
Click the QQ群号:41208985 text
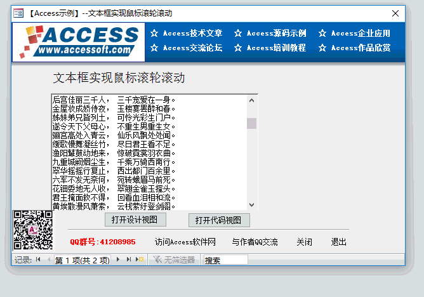coord(103,242)
